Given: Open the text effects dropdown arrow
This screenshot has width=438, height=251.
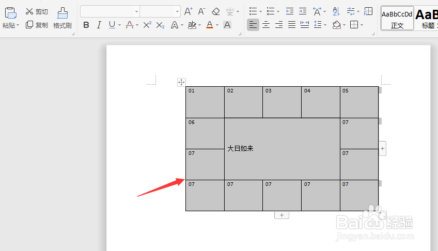Looking at the screenshot, I should [182, 25].
